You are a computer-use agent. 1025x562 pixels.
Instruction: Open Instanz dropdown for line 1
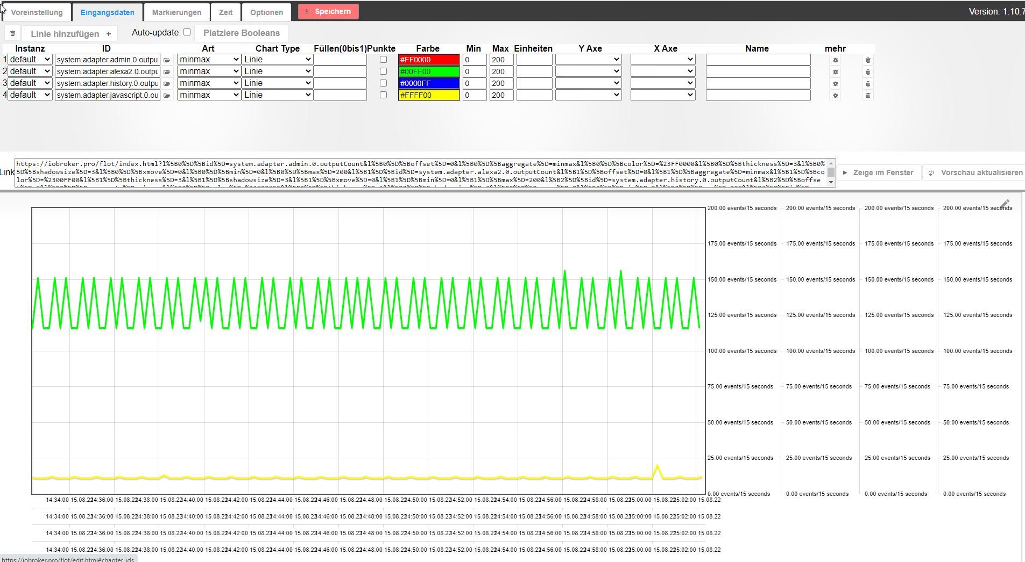point(30,60)
